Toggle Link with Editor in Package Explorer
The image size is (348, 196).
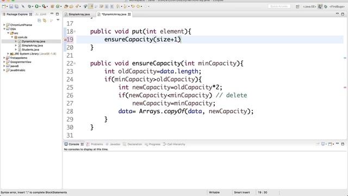click(45, 21)
